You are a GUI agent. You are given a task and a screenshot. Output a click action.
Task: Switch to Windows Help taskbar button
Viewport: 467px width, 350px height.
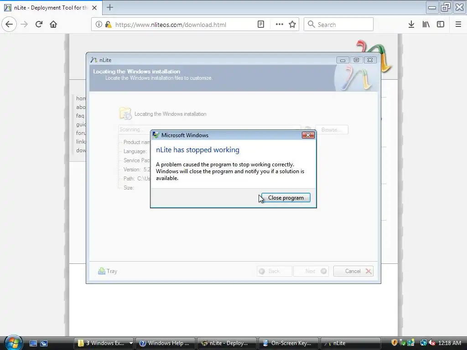pos(166,343)
